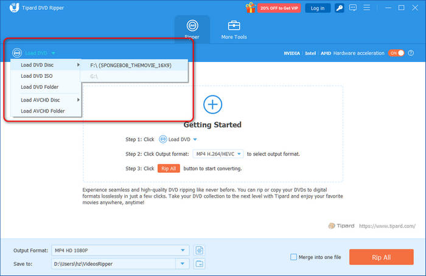Select Load DVD Disc menu entry
Screen dimensions: 426x276
pos(46,65)
